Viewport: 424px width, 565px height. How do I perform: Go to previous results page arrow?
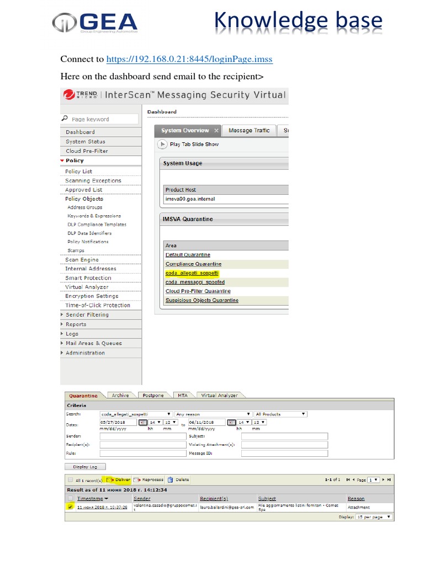click(354, 480)
